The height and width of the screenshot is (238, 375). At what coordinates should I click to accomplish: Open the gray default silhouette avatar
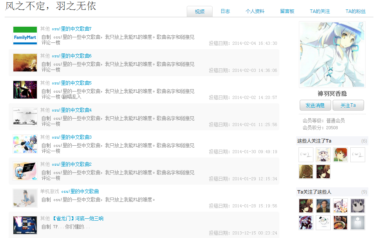tap(357, 223)
